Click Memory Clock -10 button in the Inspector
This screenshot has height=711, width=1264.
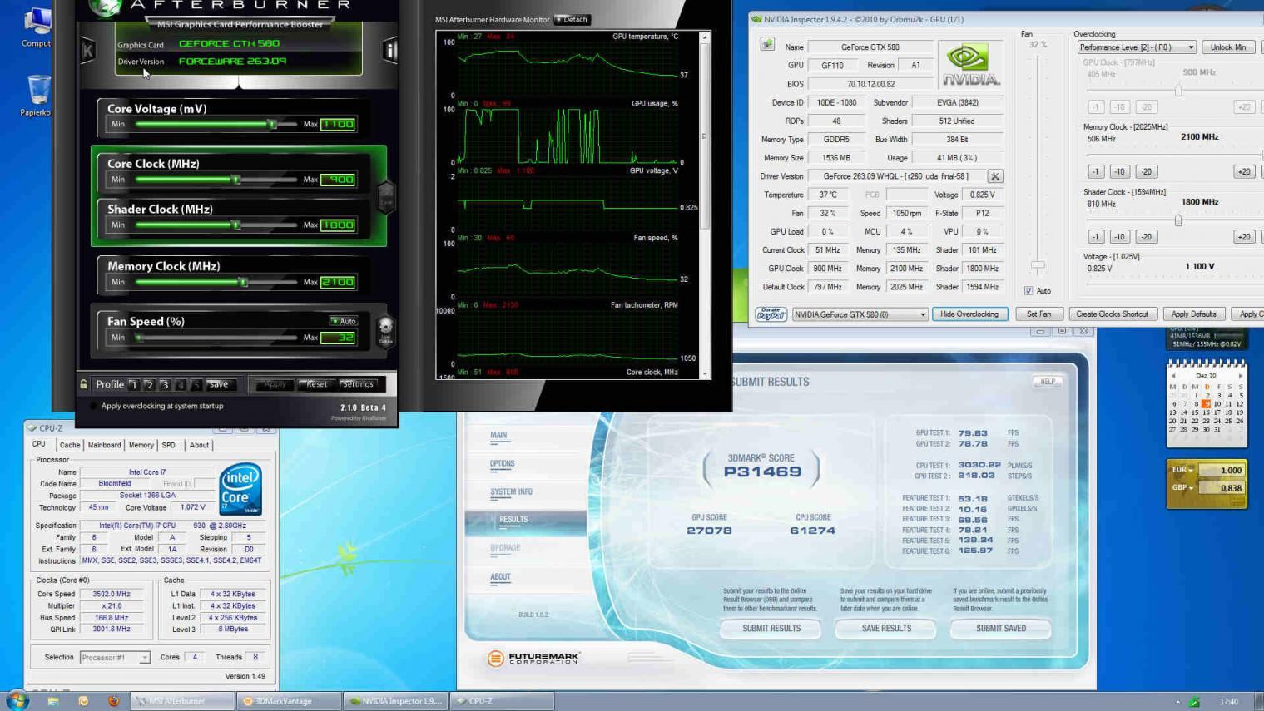point(1119,171)
